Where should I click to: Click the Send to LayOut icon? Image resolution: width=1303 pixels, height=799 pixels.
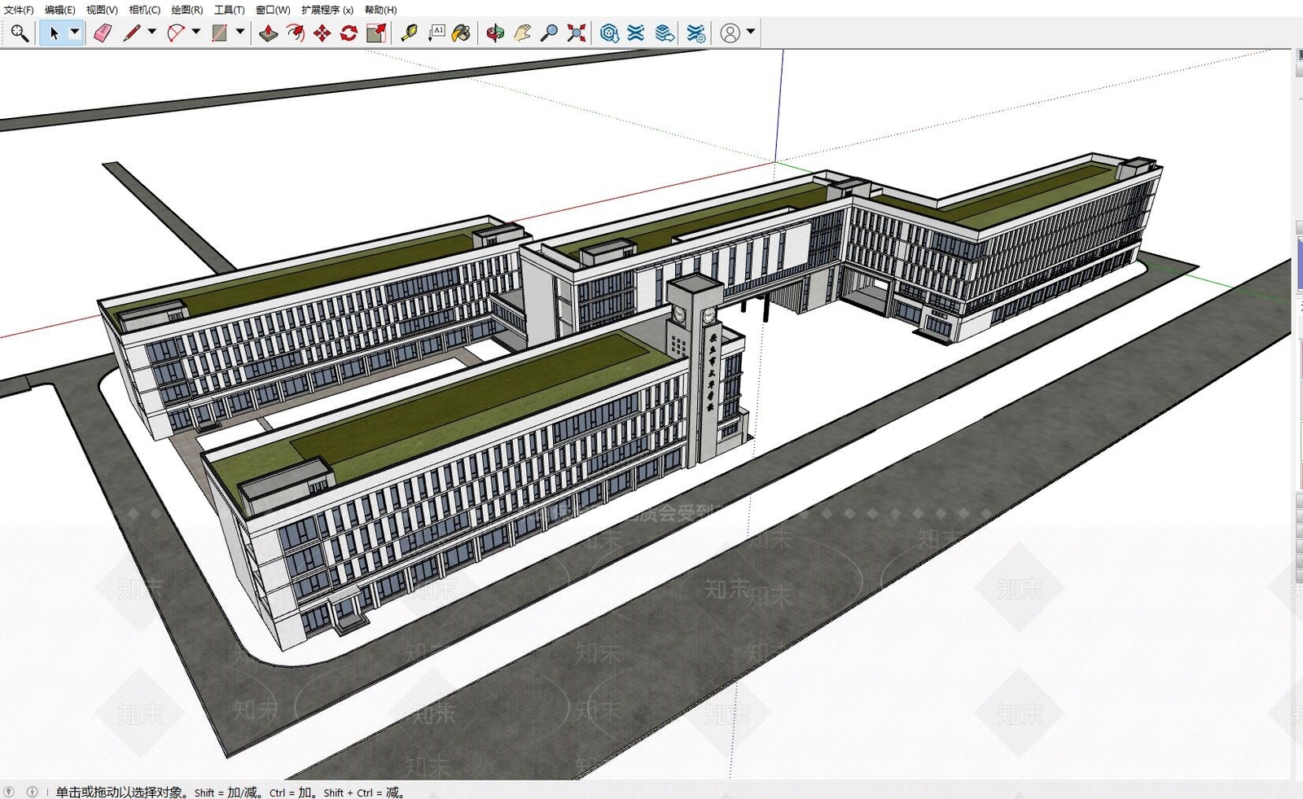coord(665,33)
